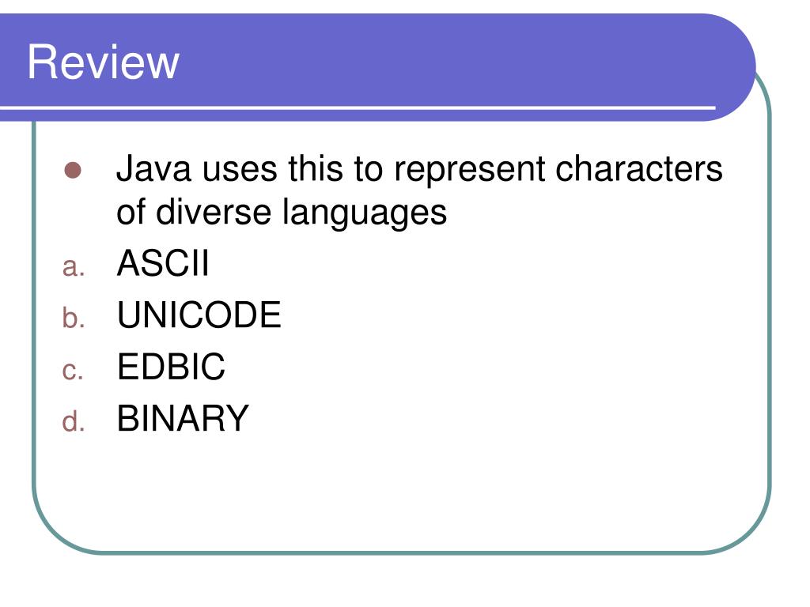Click the white underline in the header

click(x=358, y=107)
